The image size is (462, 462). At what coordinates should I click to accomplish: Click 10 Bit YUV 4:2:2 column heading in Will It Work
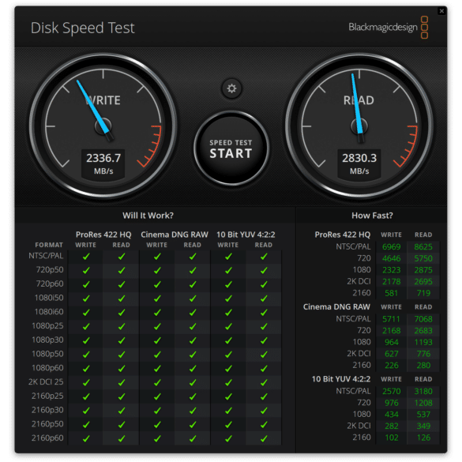246,235
